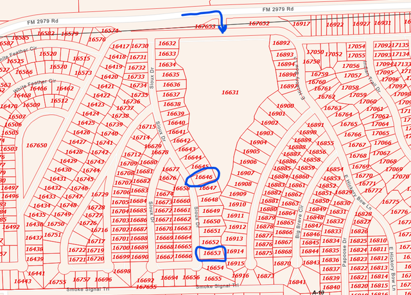Select parcel 16917 along the road

click(x=301, y=24)
